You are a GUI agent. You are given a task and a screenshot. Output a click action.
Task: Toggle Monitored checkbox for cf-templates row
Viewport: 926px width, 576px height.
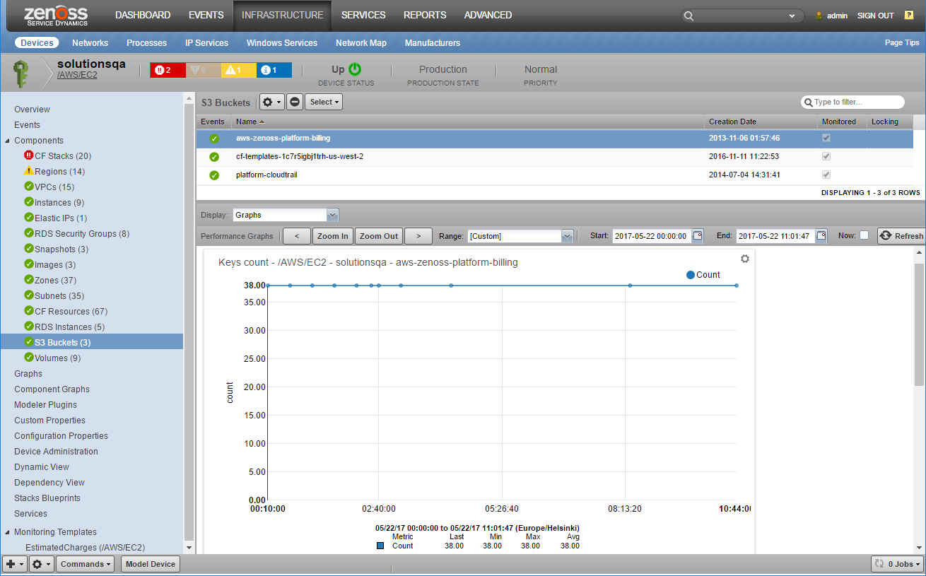coord(826,156)
